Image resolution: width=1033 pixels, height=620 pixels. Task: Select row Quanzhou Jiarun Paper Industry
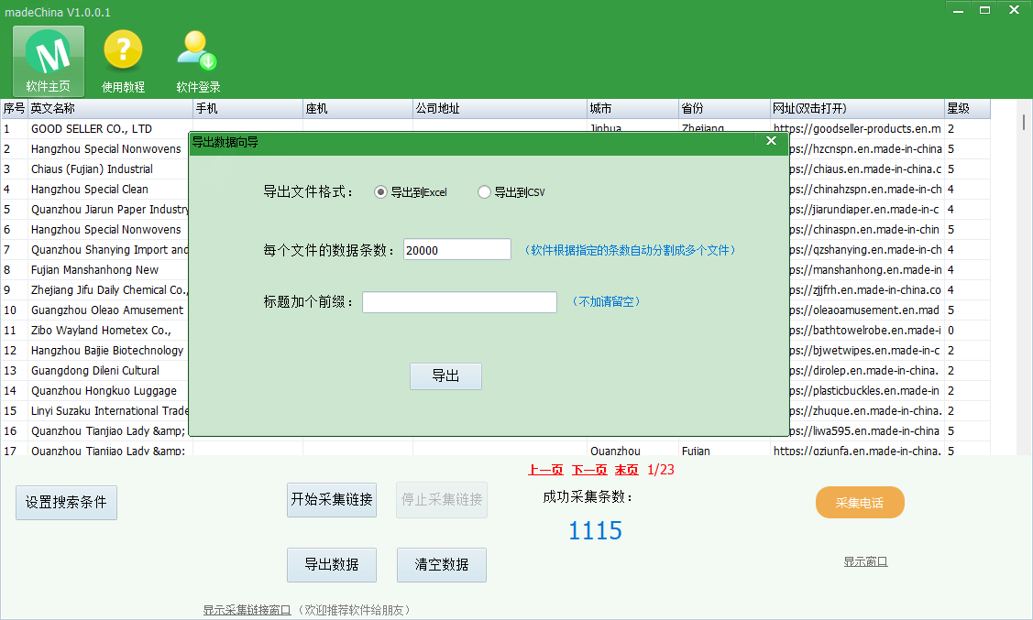point(95,210)
